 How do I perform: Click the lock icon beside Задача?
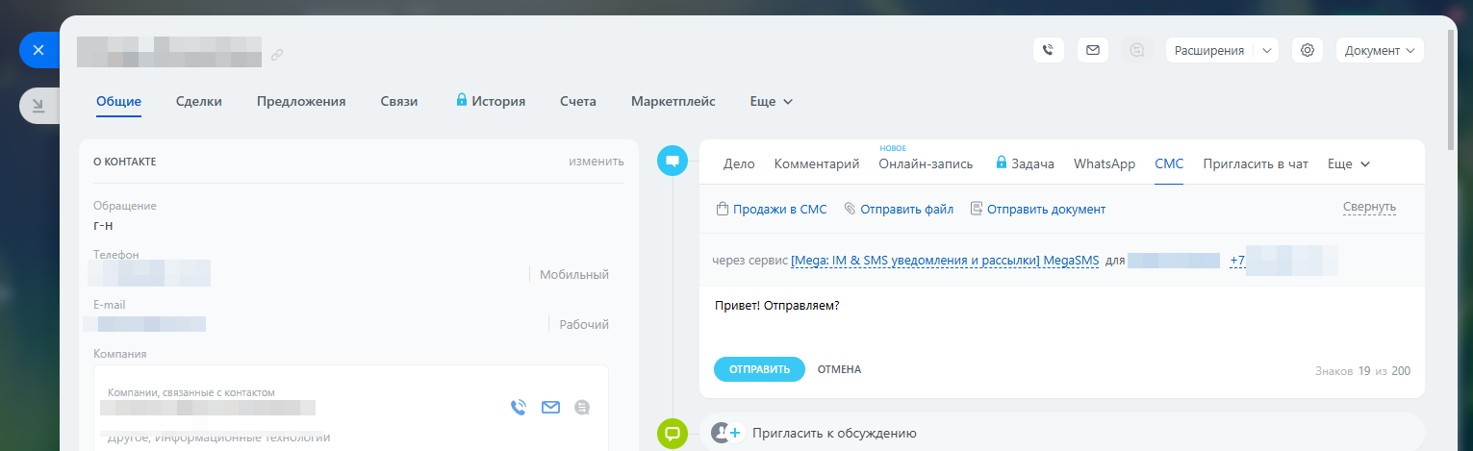[x=1002, y=163]
